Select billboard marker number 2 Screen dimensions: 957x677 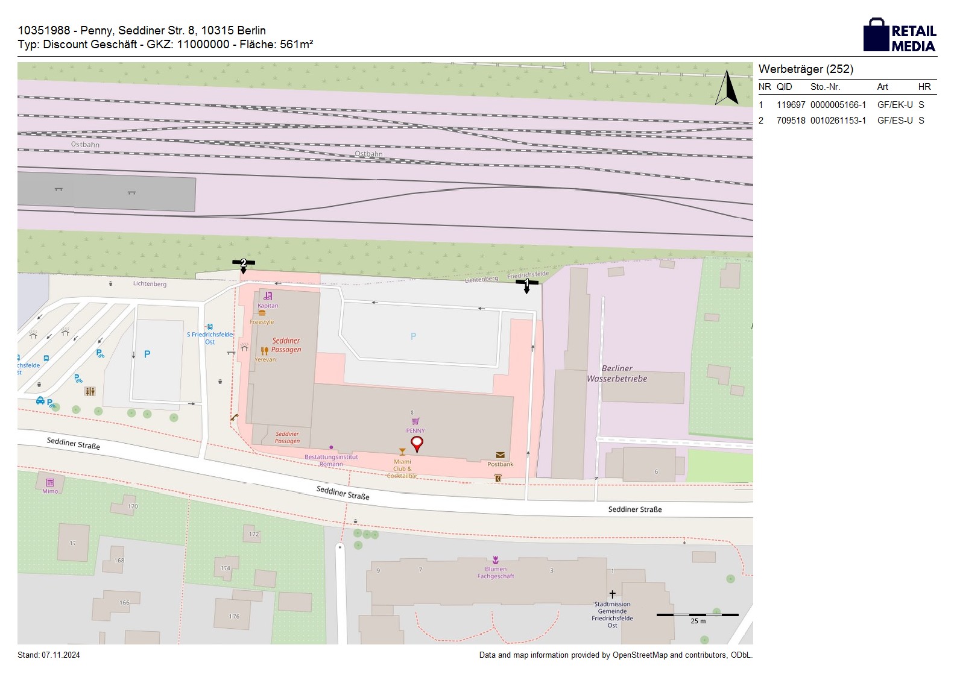pyautogui.click(x=244, y=263)
